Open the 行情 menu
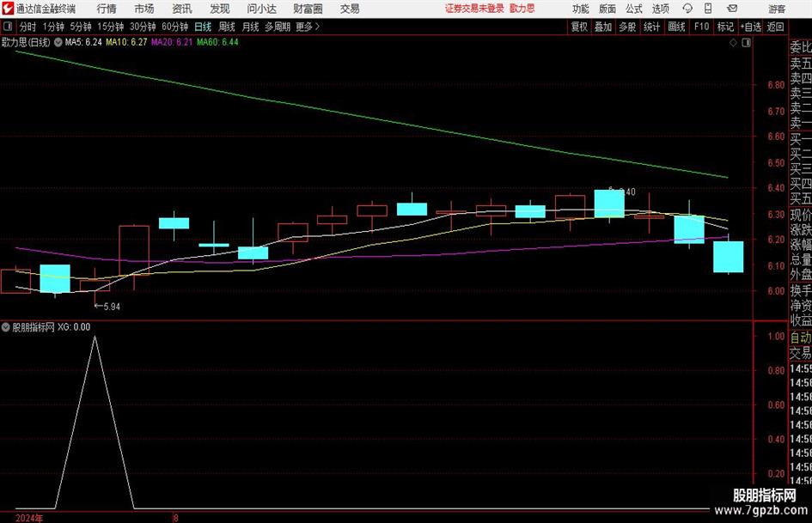The width and height of the screenshot is (812, 523). coord(107,9)
